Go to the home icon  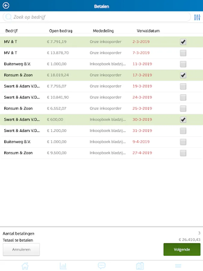pyautogui.click(x=25, y=266)
